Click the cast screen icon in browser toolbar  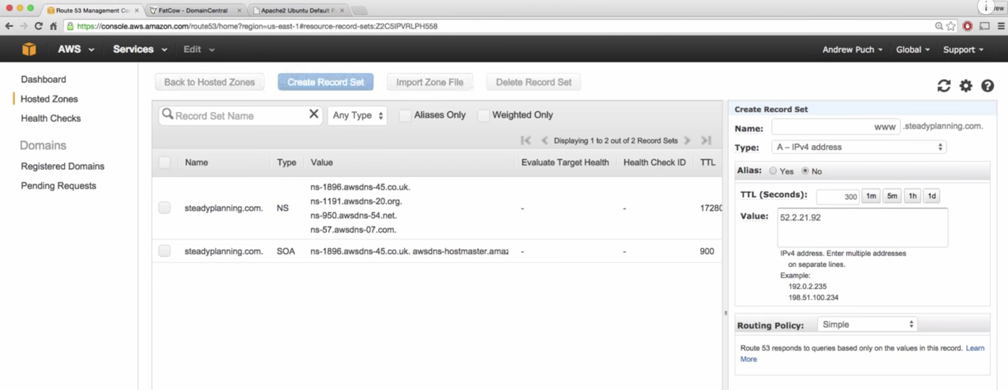point(984,26)
